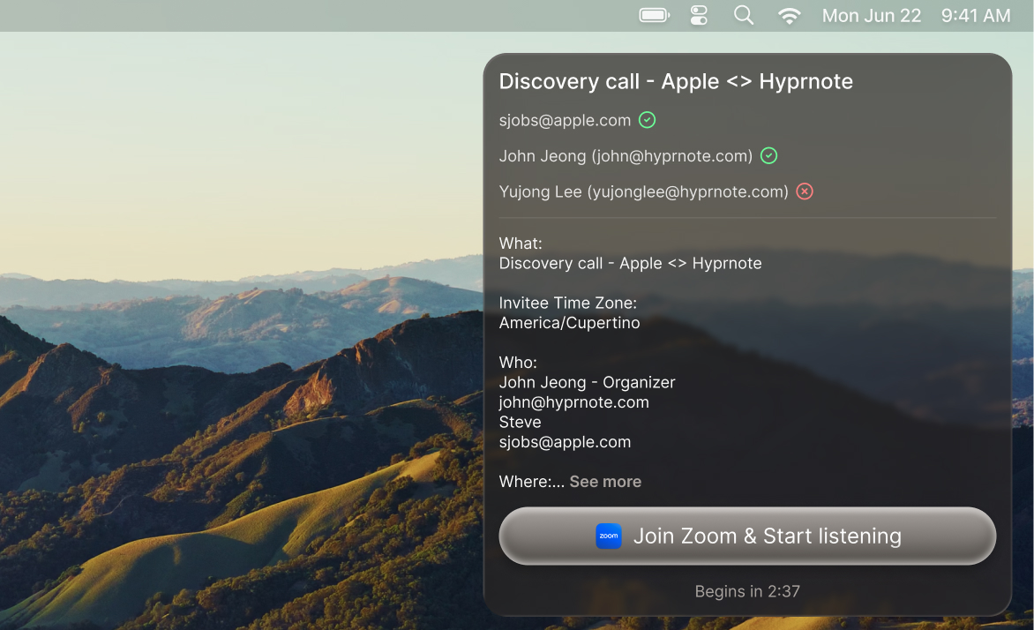The width and height of the screenshot is (1034, 630).
Task: Click the 'Where:...' text
Action: pos(531,482)
